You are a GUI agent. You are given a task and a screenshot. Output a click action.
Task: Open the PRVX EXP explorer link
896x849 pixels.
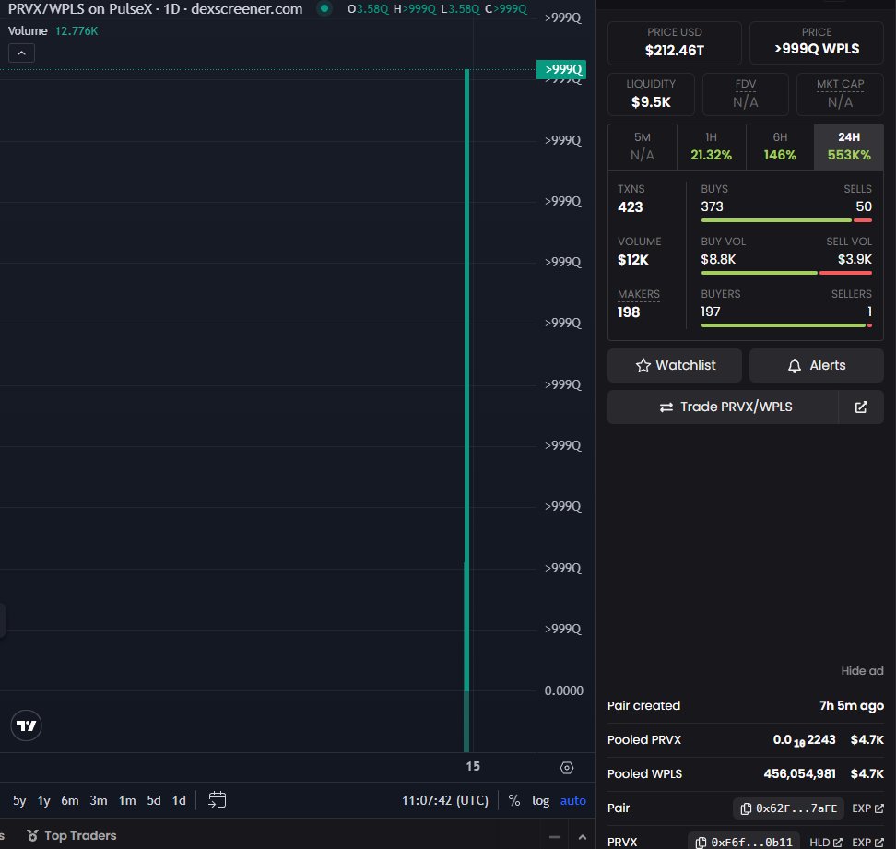pos(867,843)
